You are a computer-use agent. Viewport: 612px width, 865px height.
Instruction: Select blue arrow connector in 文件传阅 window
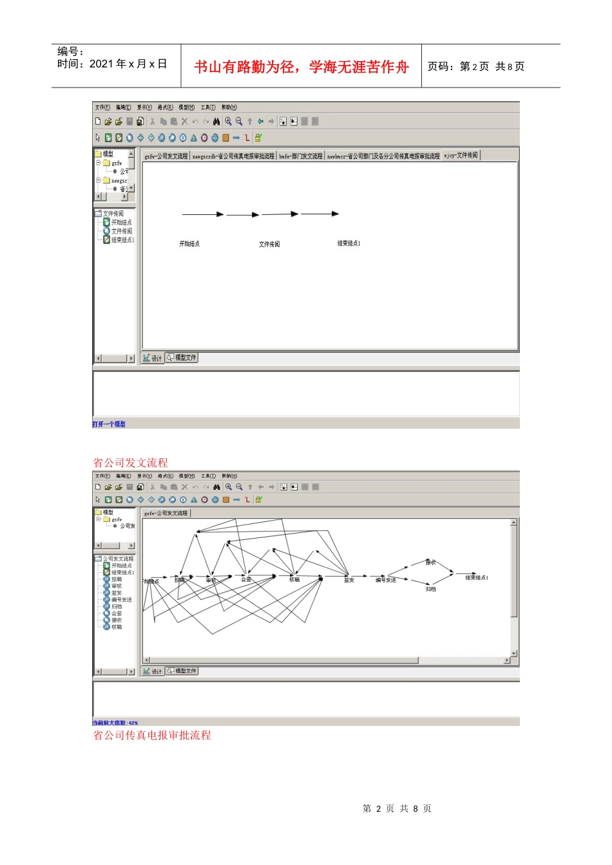236,138
